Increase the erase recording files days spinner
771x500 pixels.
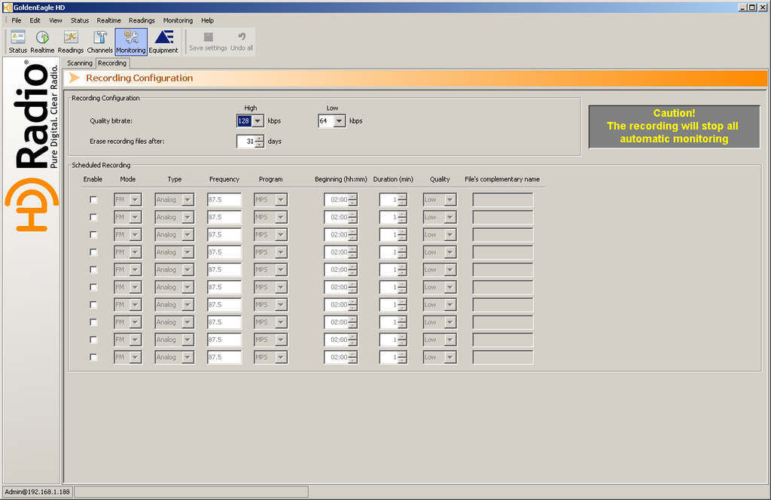[260, 138]
